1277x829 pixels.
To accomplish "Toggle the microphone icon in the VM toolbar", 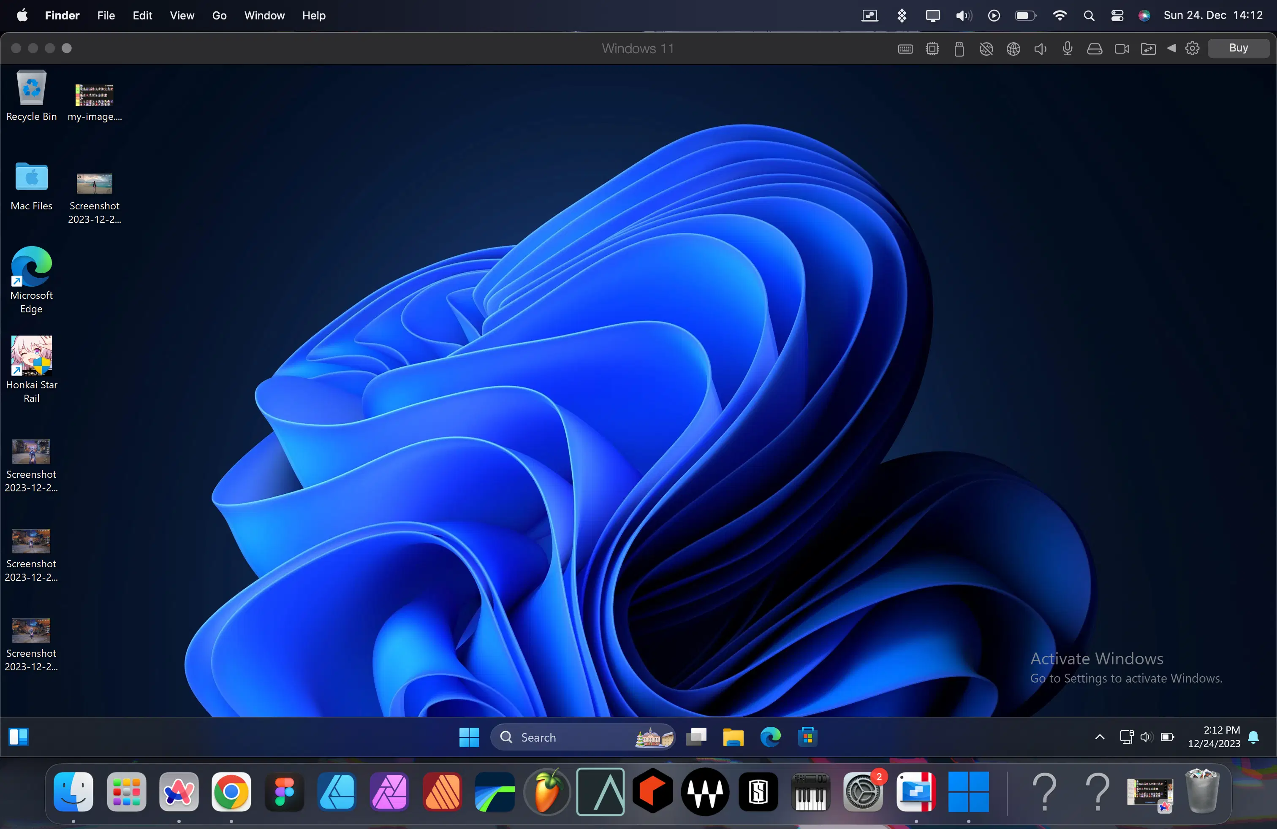I will [1068, 49].
